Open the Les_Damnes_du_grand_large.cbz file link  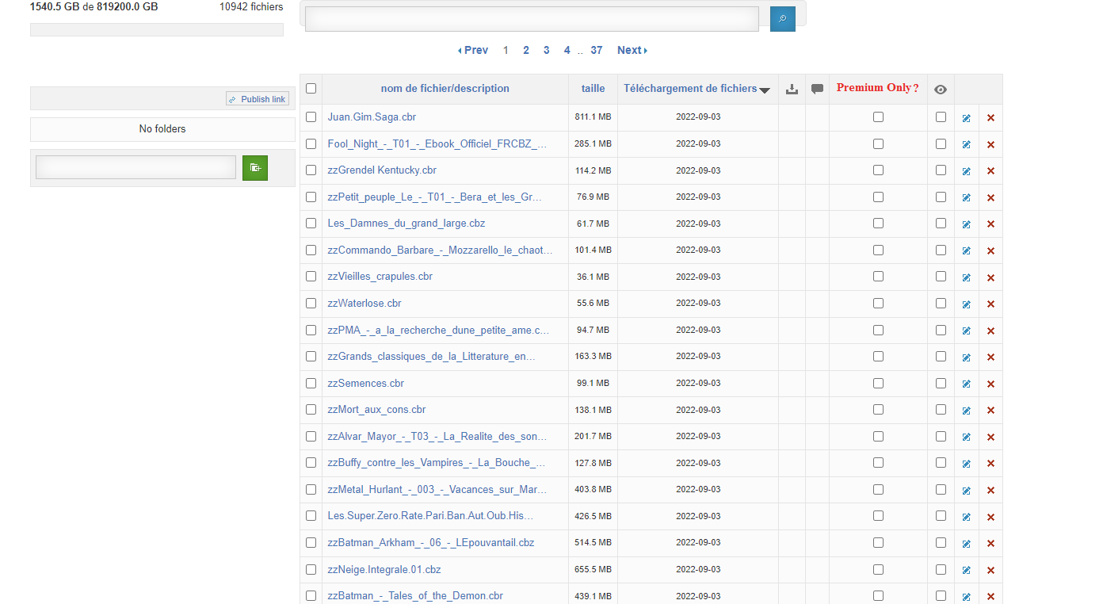[406, 224]
